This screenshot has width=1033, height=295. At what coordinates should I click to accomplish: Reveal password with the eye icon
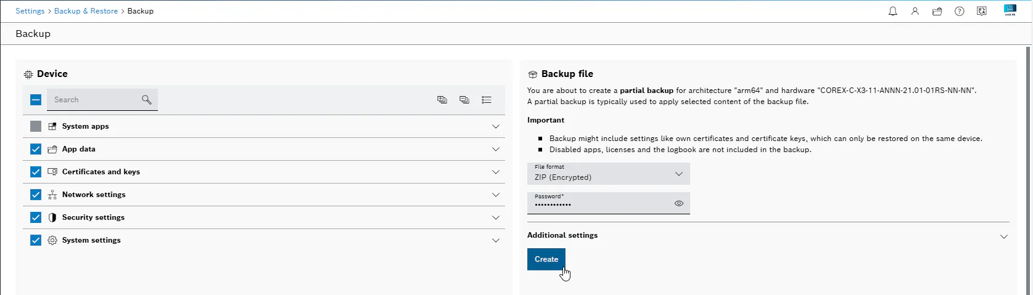pos(679,203)
